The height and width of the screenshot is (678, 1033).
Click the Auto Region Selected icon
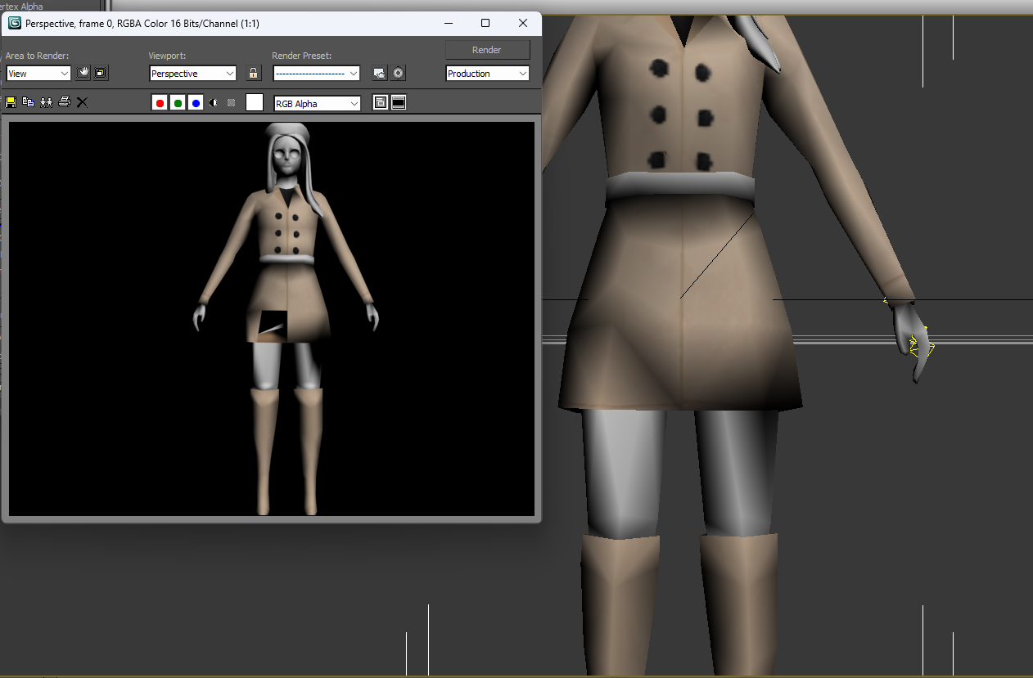(101, 74)
